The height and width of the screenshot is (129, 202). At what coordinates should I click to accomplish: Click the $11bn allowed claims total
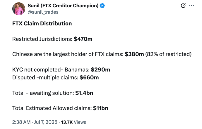coord(101,108)
